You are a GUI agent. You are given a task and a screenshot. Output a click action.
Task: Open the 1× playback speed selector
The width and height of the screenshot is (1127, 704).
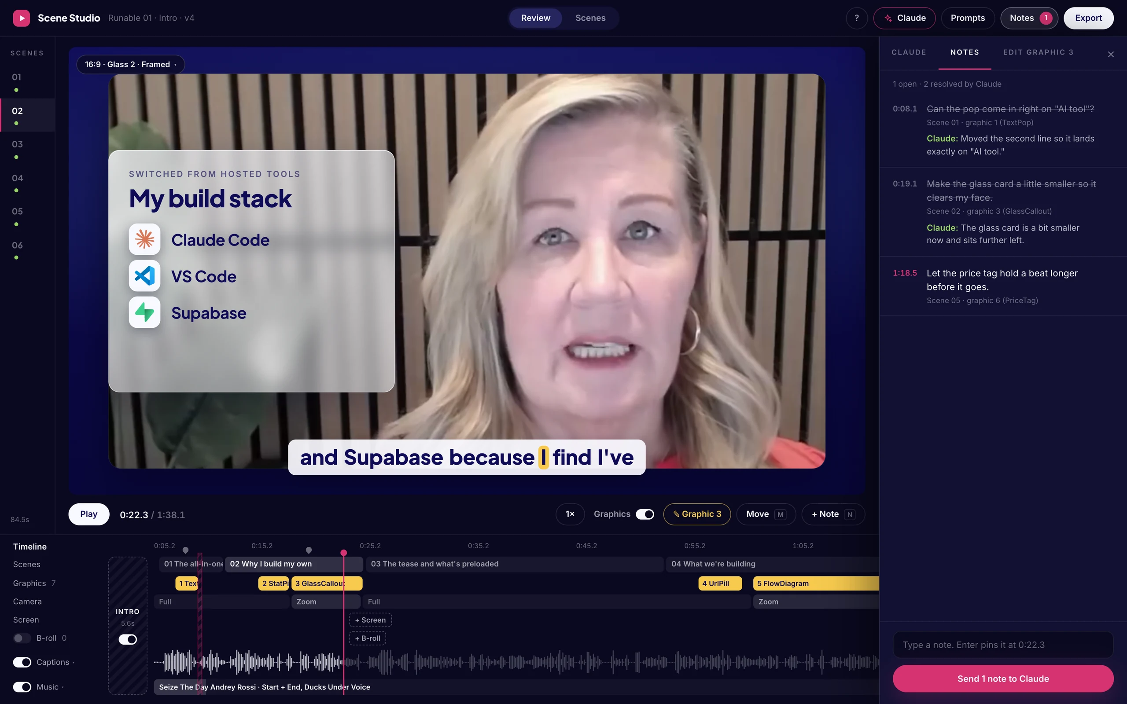[x=570, y=514]
